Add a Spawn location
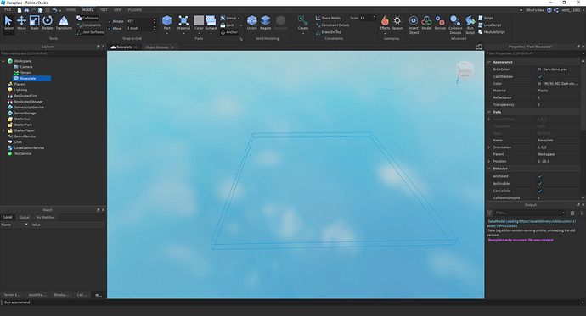Viewport: 586px width, 316px height. pos(397,23)
